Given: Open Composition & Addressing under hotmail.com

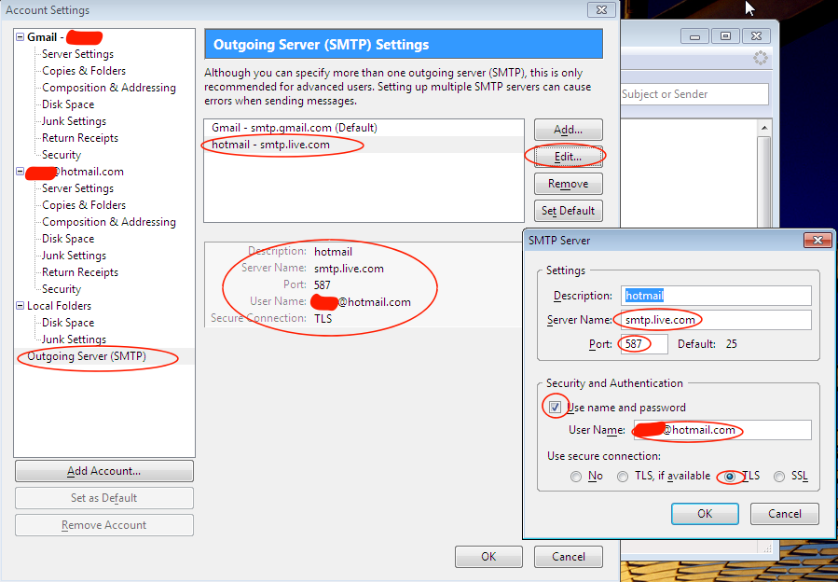Looking at the screenshot, I should (108, 222).
